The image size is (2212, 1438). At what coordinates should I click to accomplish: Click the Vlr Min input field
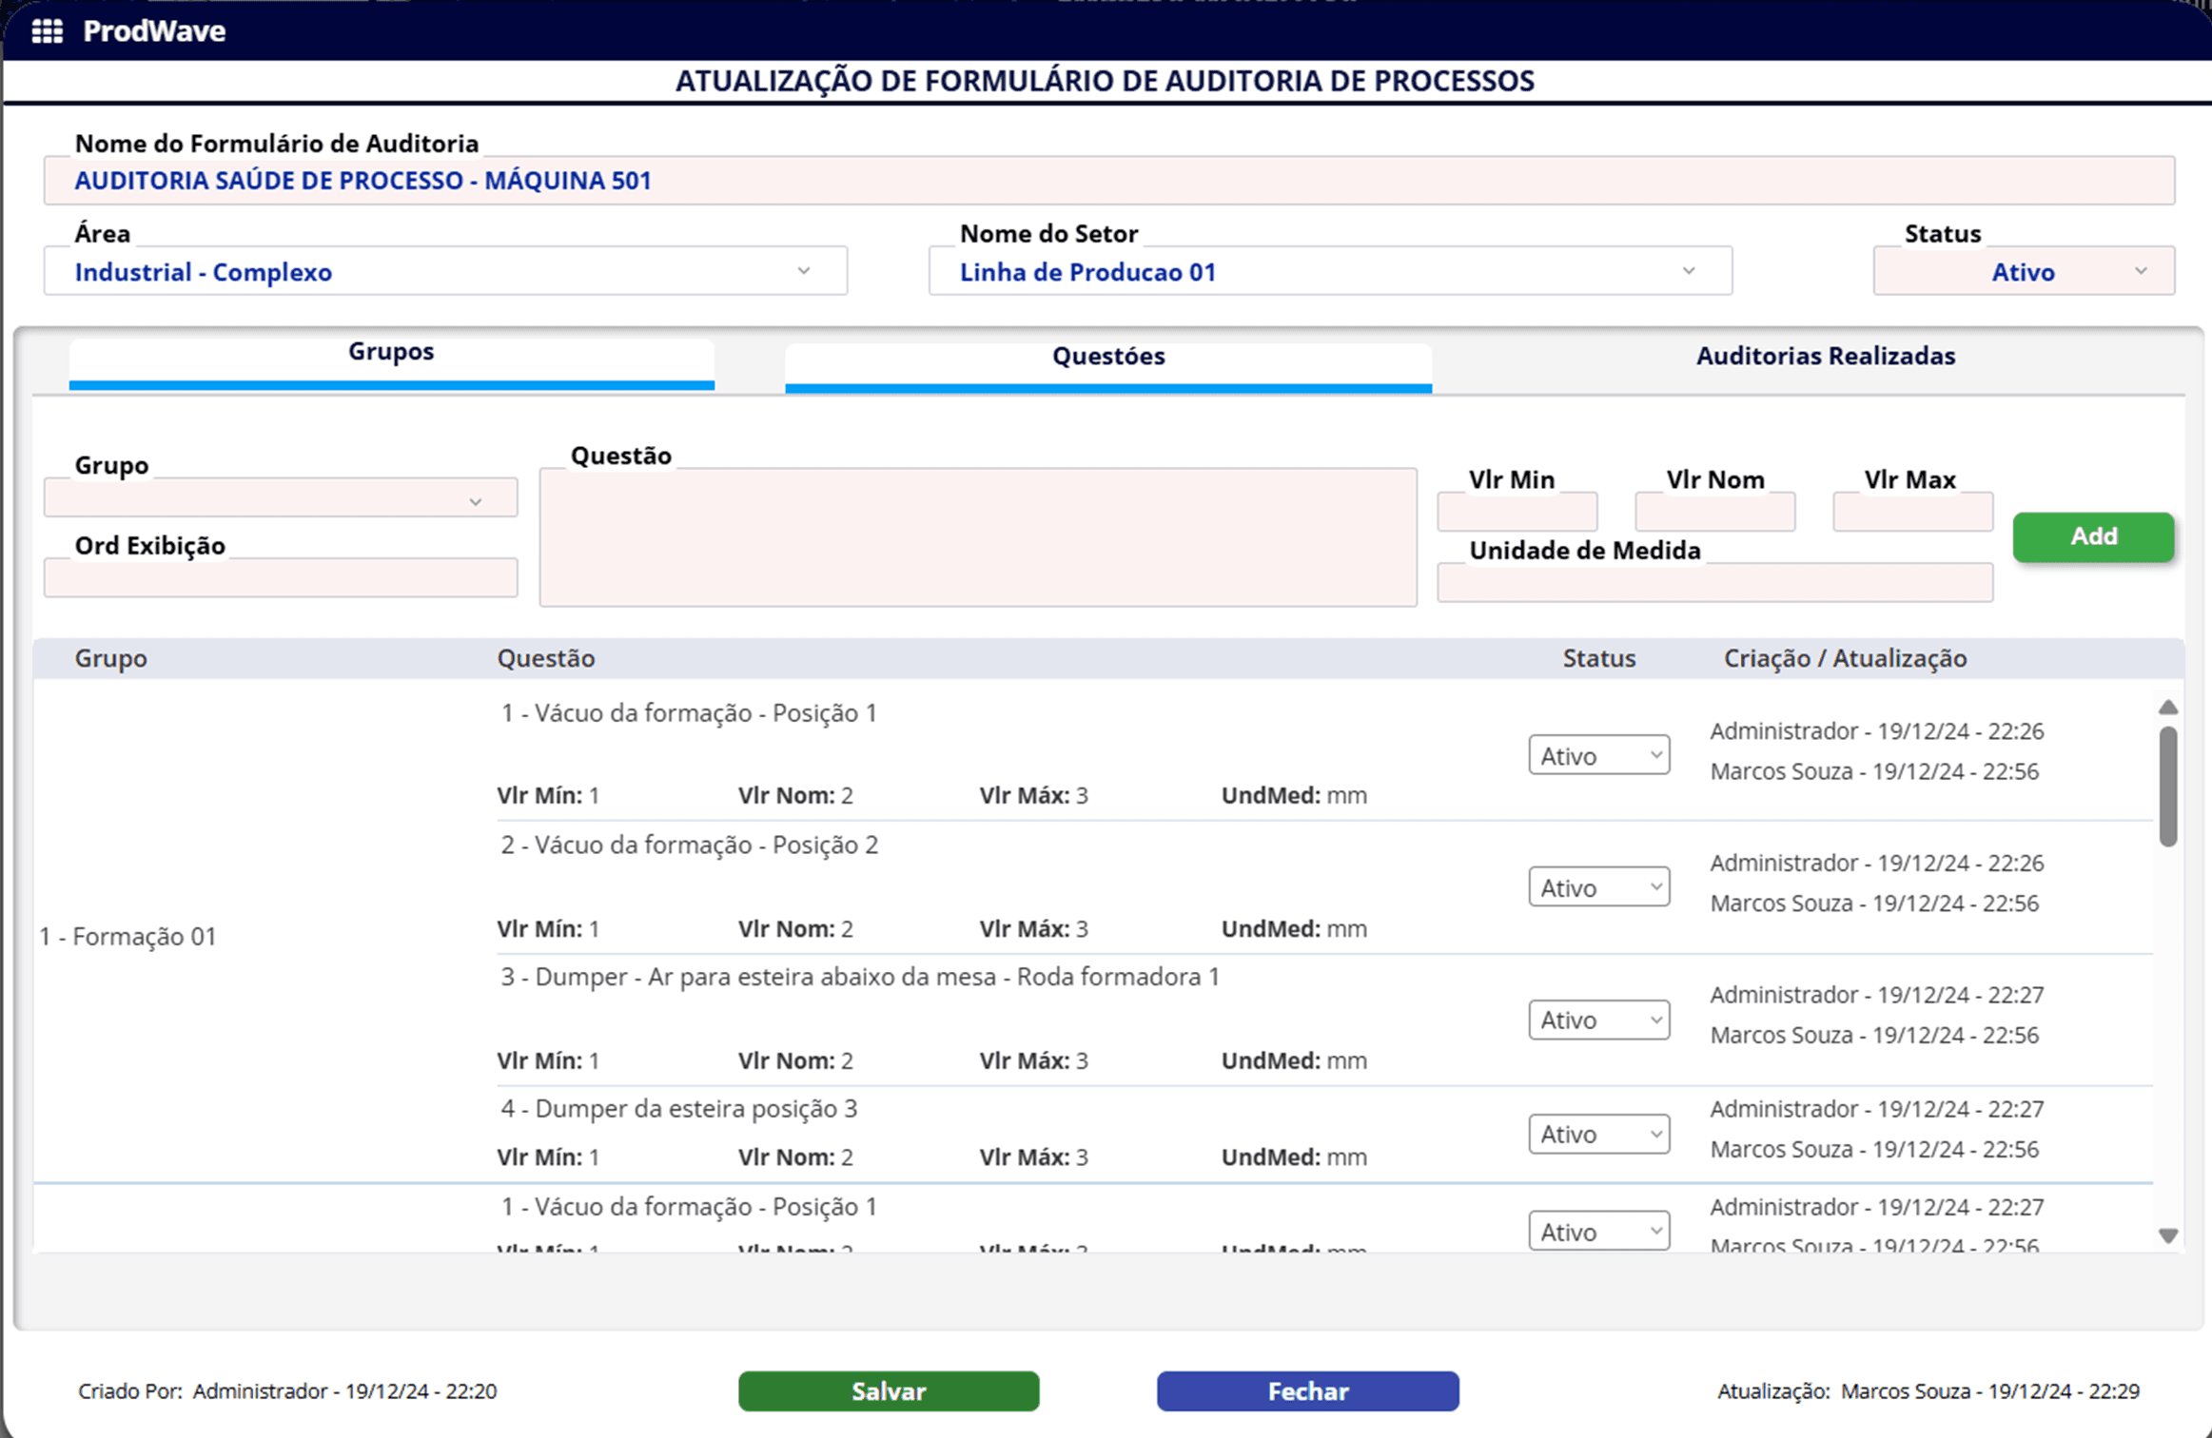pos(1517,512)
